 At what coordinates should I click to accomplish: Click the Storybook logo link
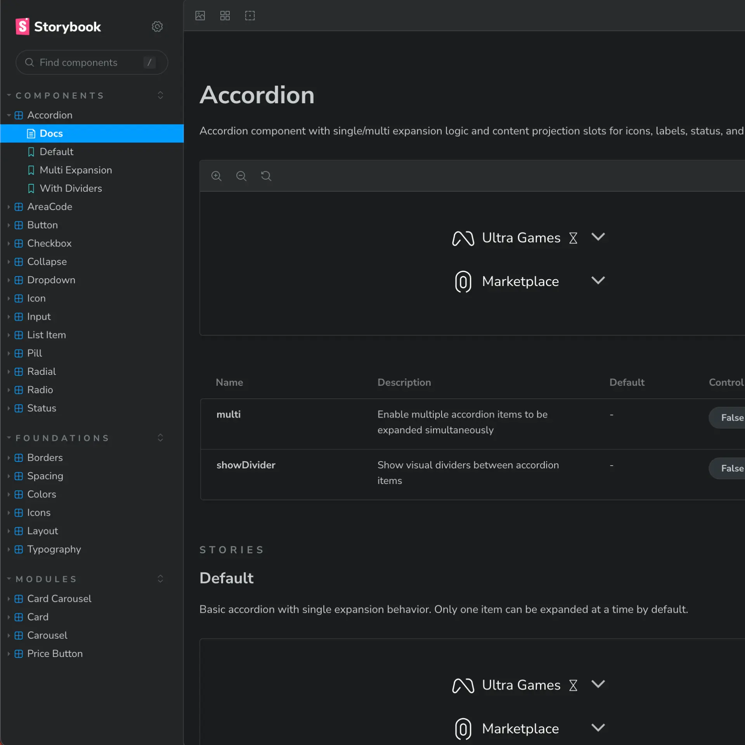point(58,26)
